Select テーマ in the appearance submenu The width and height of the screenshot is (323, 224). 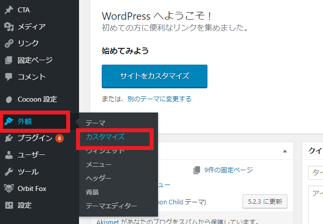pos(95,123)
